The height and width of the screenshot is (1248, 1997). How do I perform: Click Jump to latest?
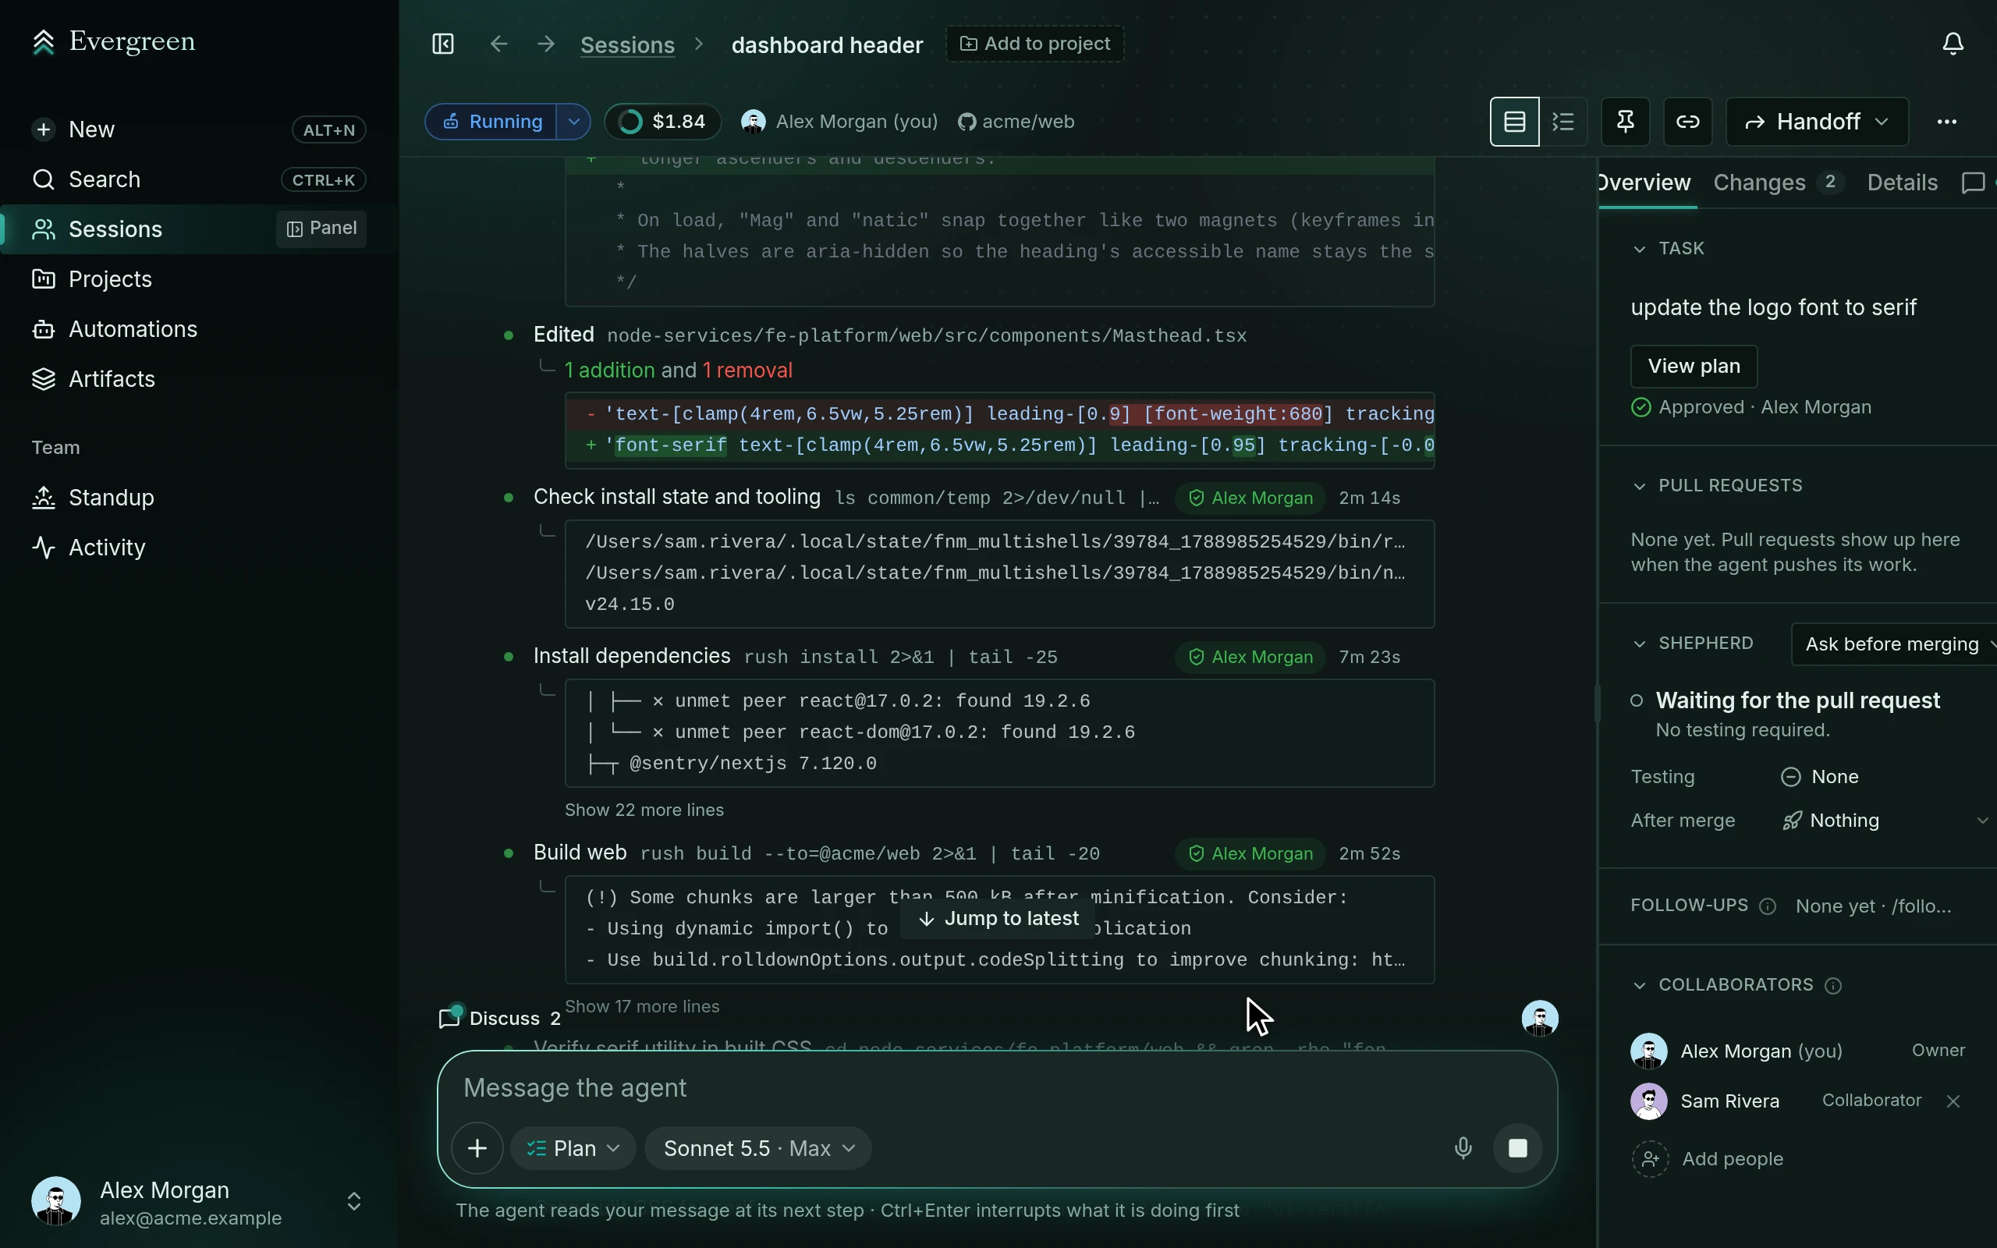click(998, 919)
